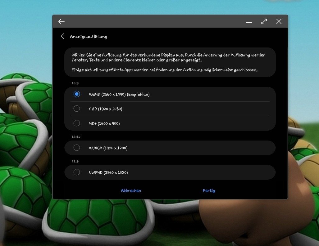
Task: Confirm with the Fertig button
Action: pyautogui.click(x=209, y=190)
